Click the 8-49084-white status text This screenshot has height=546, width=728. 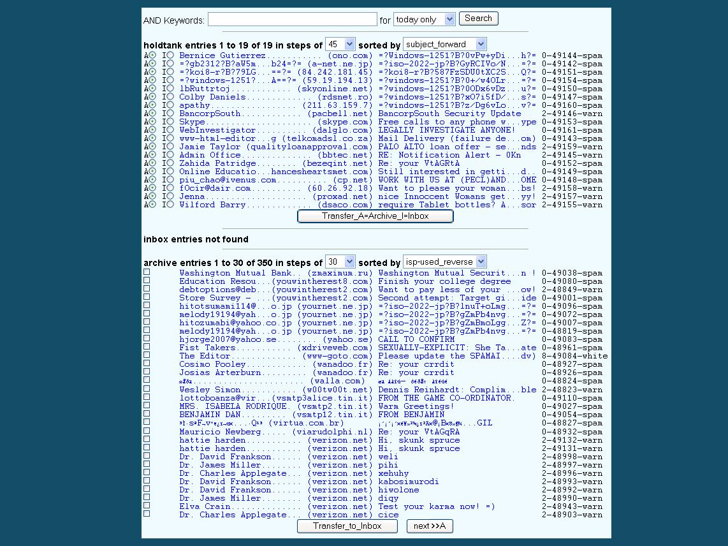[574, 356]
